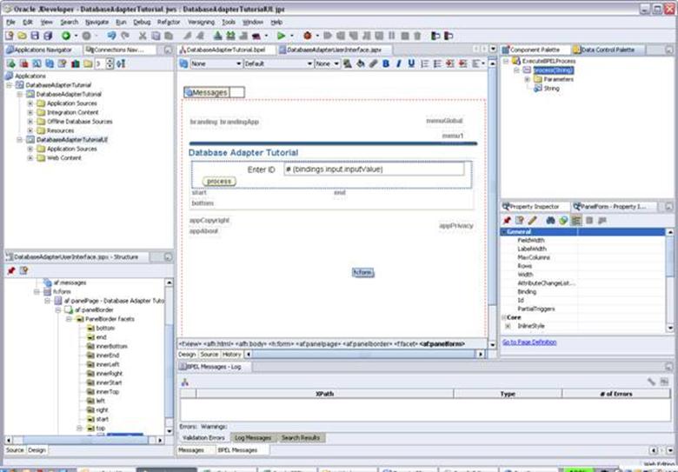Click the Undo toolbar icon
678x472 pixels.
(111, 36)
